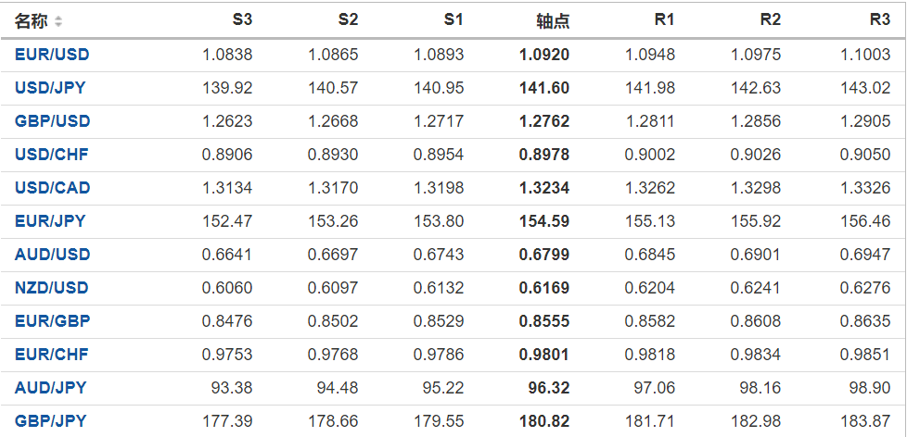The width and height of the screenshot is (907, 437).
Task: Open the GBP/USD currency pair link
Action: click(52, 121)
